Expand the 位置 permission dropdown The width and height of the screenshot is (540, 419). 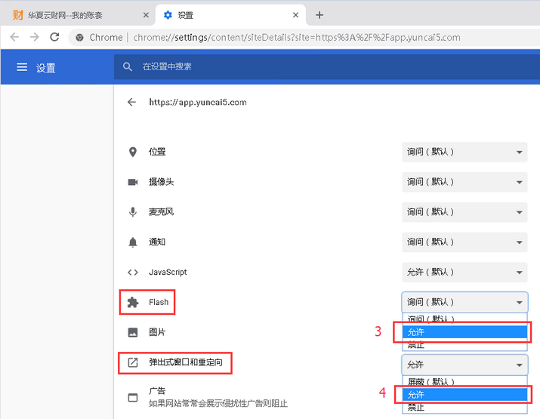tap(464, 152)
